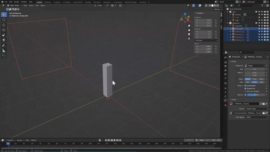Open the Display As Image dropdown
The height and width of the screenshot is (152, 270).
(255, 66)
